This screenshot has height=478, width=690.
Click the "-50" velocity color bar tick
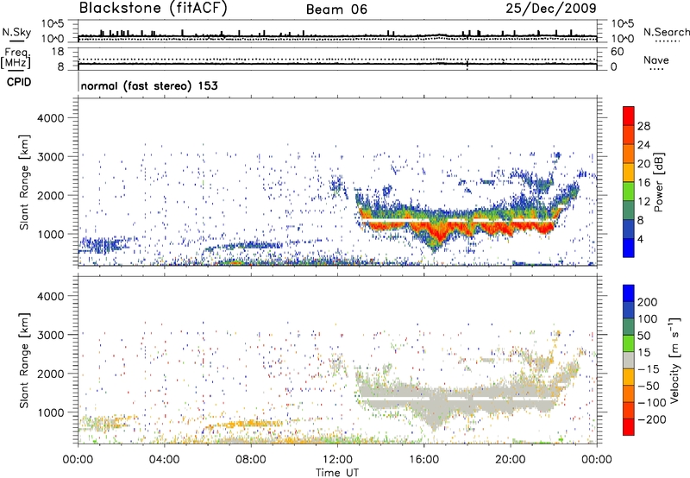649,386
